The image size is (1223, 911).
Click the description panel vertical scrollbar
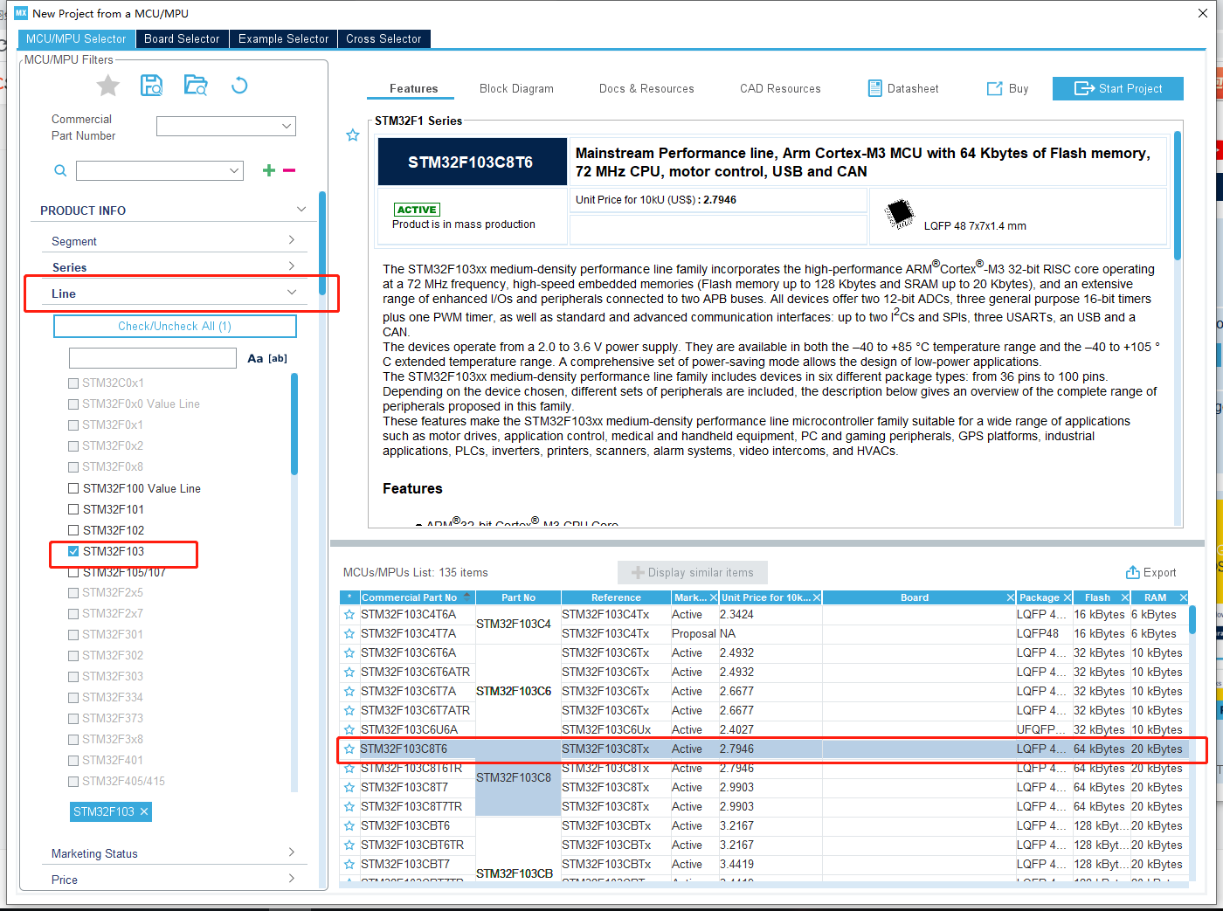[x=1178, y=196]
